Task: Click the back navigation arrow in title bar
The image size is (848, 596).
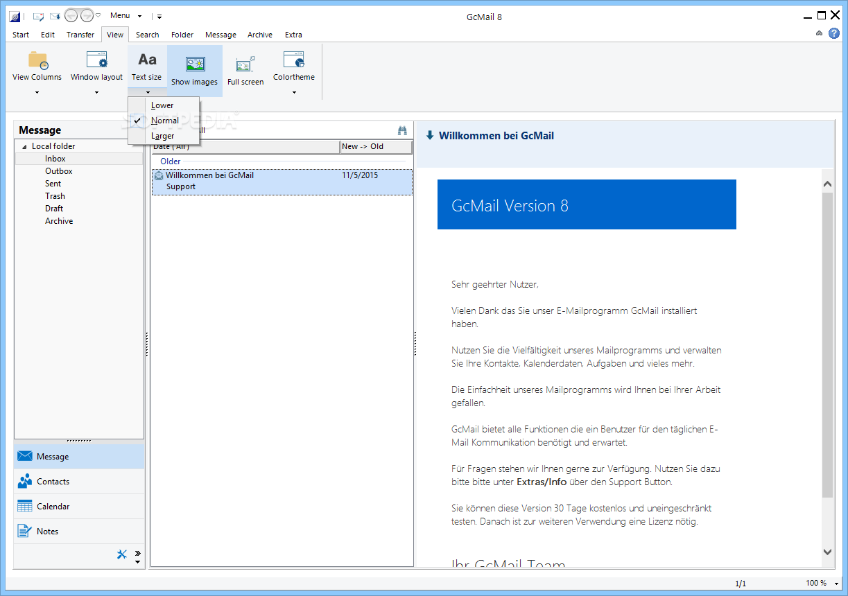Action: 71,15
